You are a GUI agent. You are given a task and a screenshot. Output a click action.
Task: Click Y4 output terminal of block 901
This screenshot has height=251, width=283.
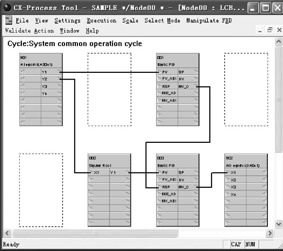[x=52, y=93]
